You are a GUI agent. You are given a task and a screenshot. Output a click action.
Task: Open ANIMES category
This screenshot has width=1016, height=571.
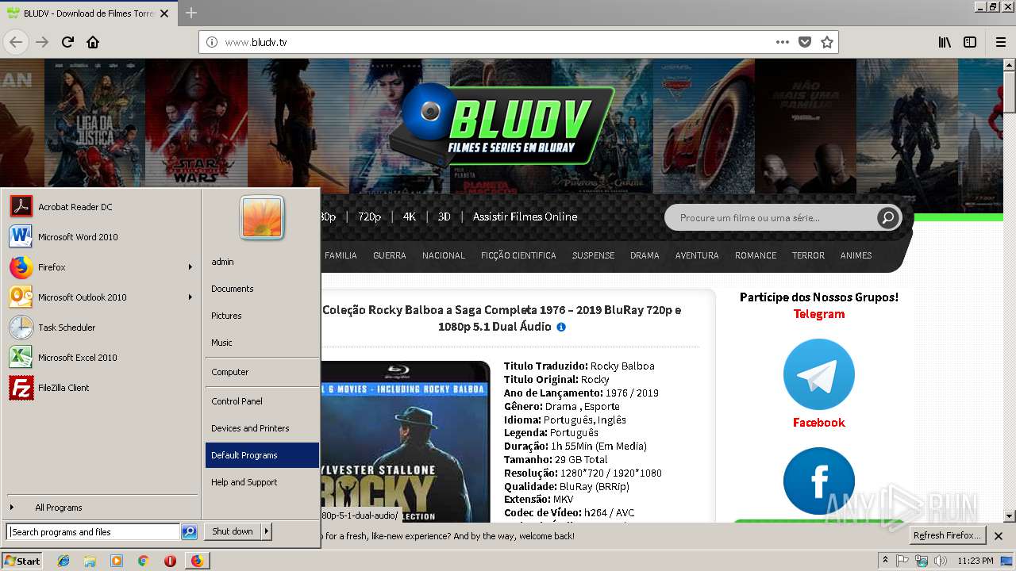pos(856,255)
